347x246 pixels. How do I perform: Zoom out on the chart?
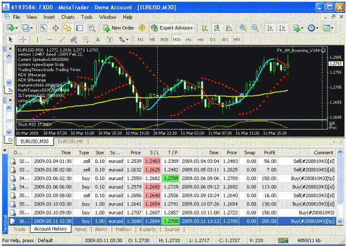point(255,28)
